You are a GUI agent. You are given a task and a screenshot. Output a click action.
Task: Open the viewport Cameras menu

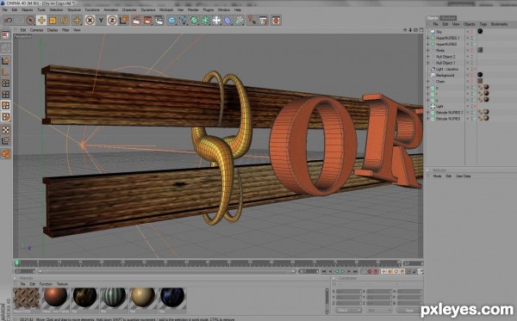[36, 30]
